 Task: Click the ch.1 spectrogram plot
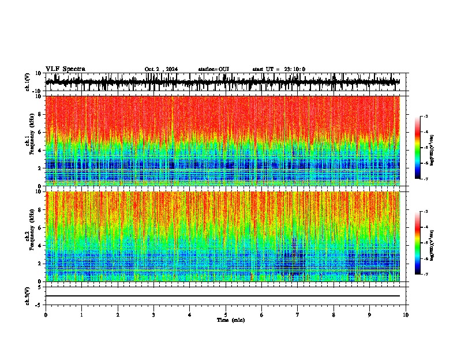point(222,141)
